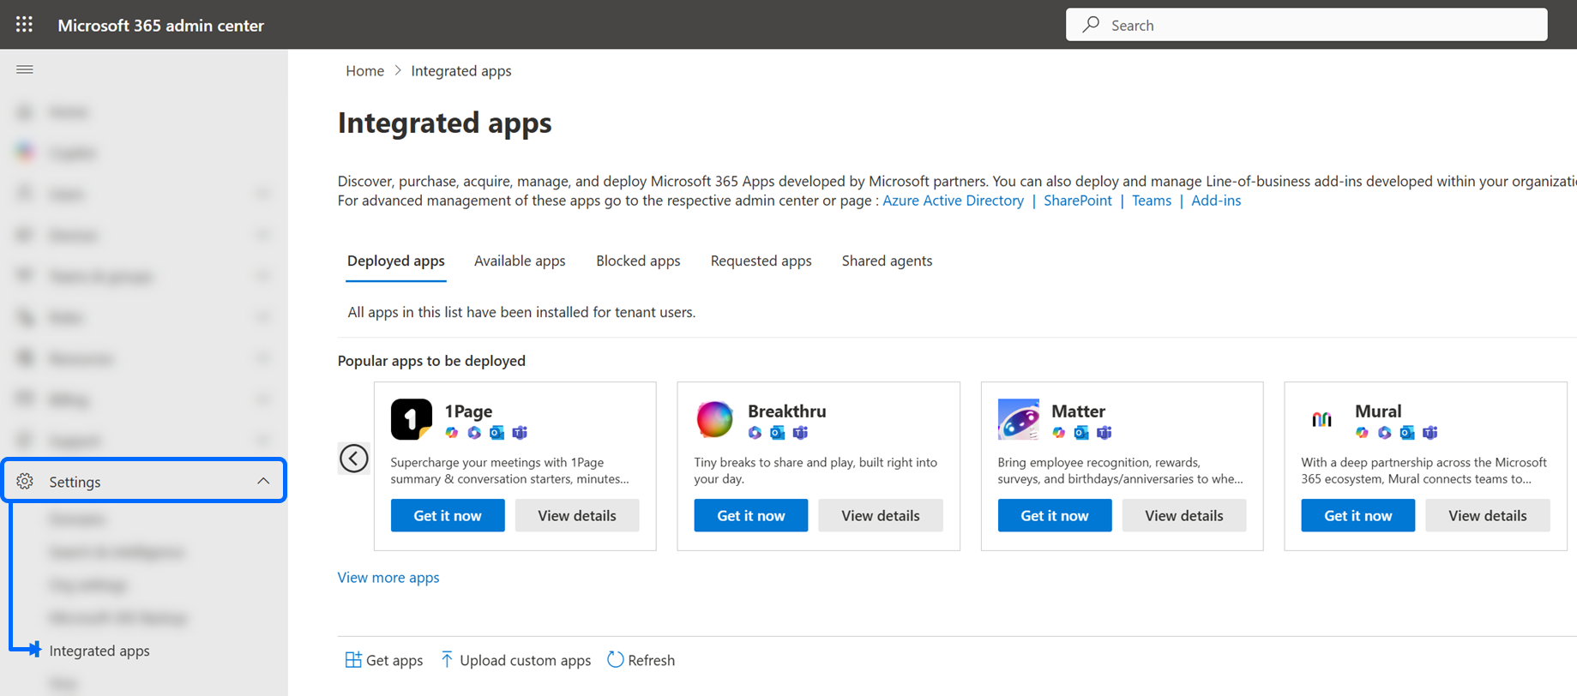
Task: Click the Outlook icon under Matter
Action: [x=1081, y=433]
